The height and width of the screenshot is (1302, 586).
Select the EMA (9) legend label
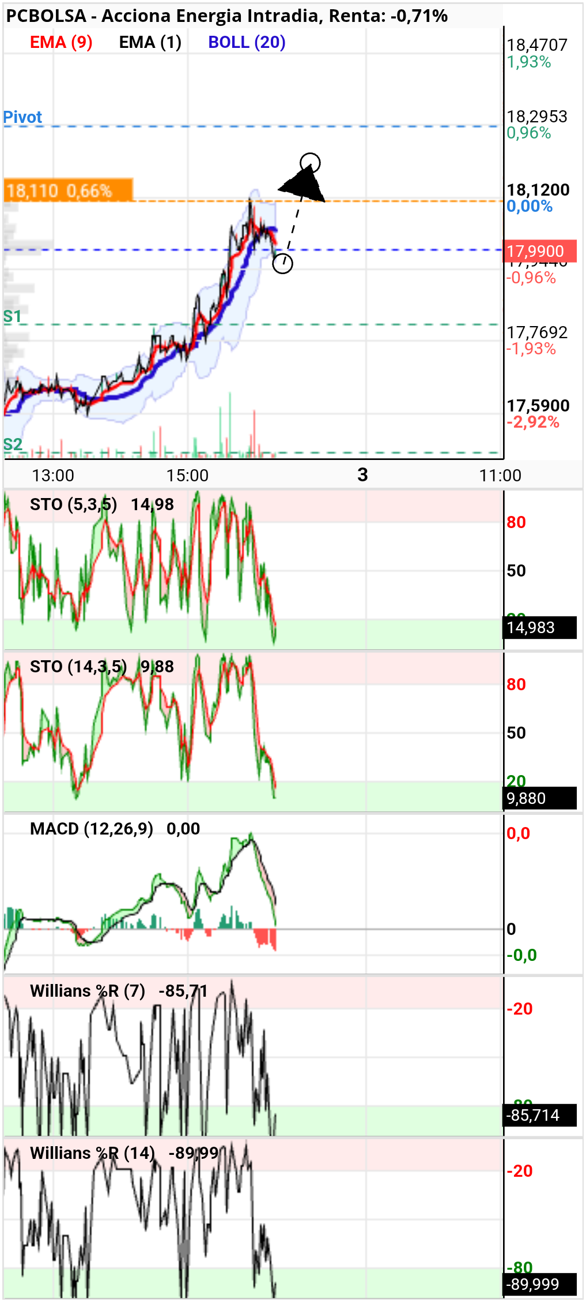[61, 42]
